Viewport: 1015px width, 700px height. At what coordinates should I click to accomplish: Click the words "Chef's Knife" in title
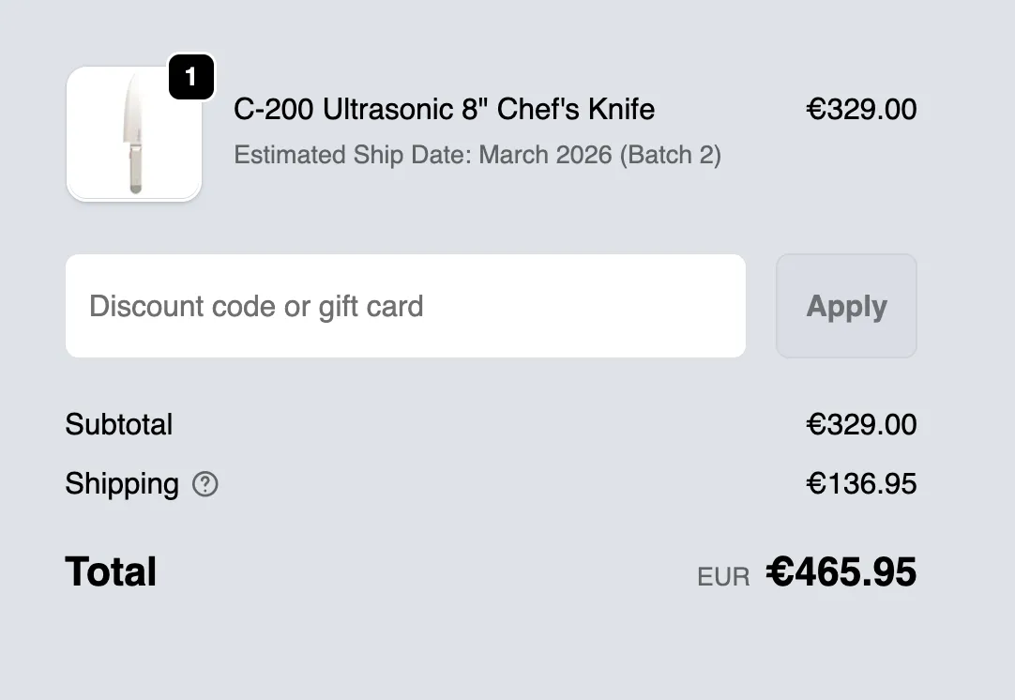click(576, 110)
